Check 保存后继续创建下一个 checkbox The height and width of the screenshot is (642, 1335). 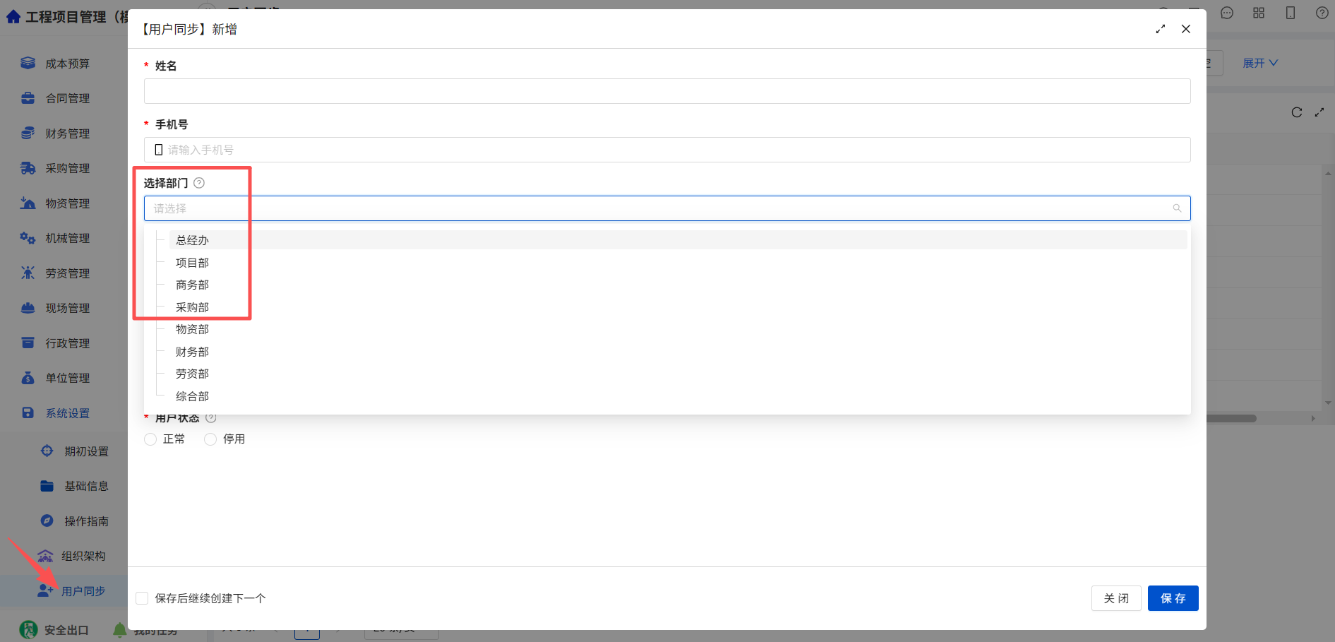142,598
